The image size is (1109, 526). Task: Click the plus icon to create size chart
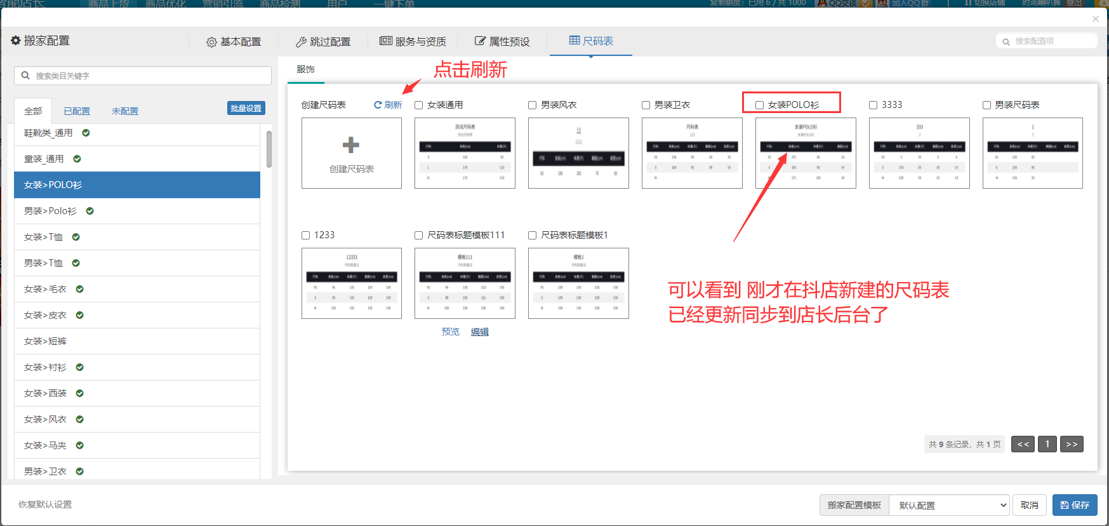tap(351, 145)
